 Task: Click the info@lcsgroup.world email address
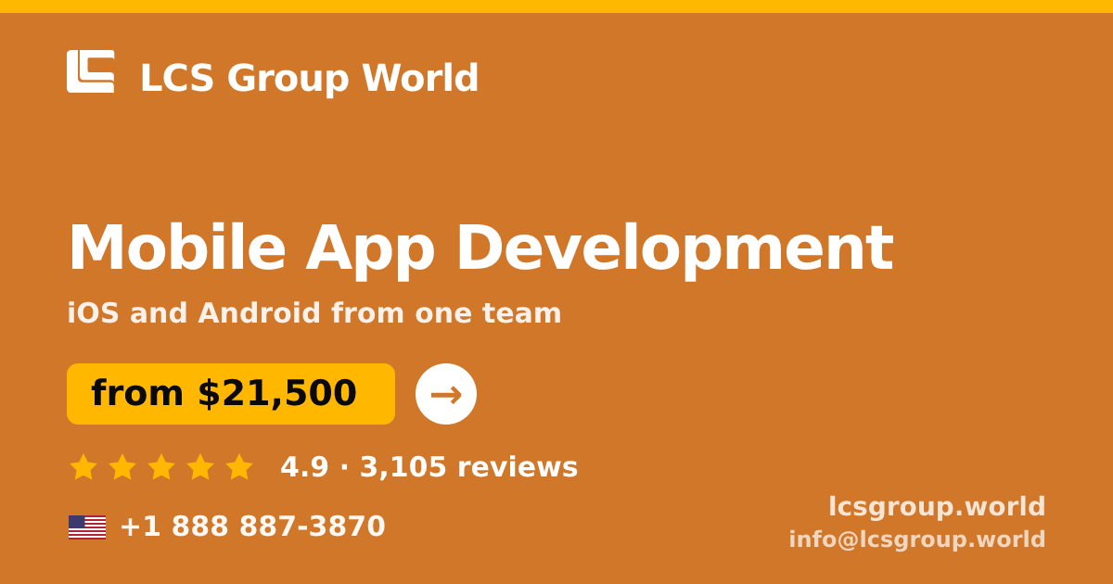click(917, 540)
